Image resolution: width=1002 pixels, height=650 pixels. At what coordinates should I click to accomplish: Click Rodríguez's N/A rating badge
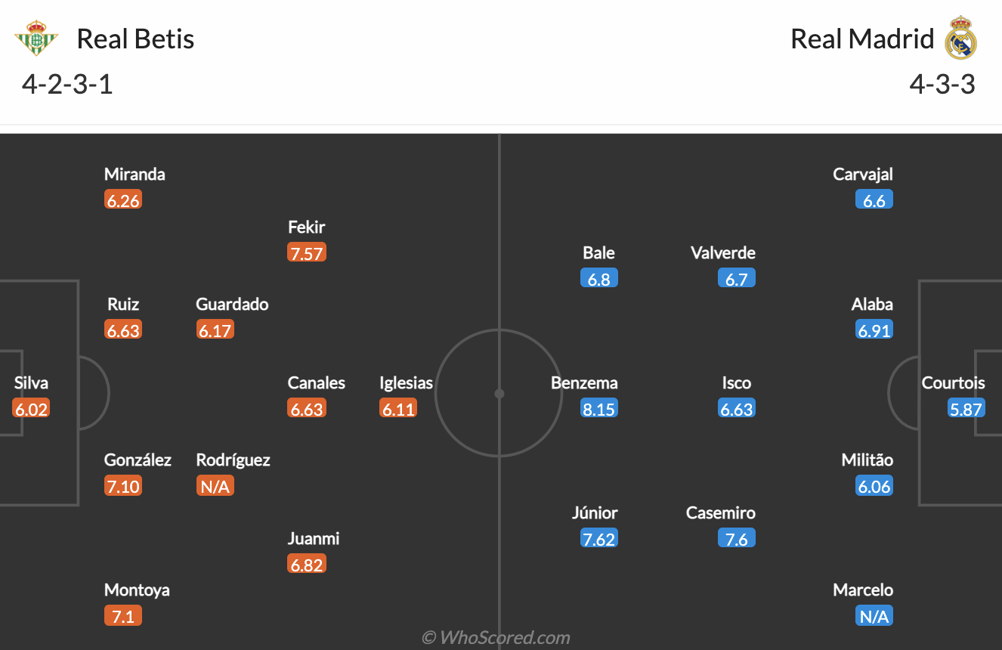coord(215,486)
